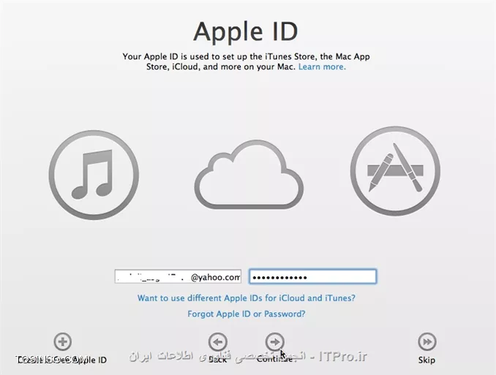Open Forgot Apple ID or Password link
Image resolution: width=496 pixels, height=375 pixels.
pos(247,314)
